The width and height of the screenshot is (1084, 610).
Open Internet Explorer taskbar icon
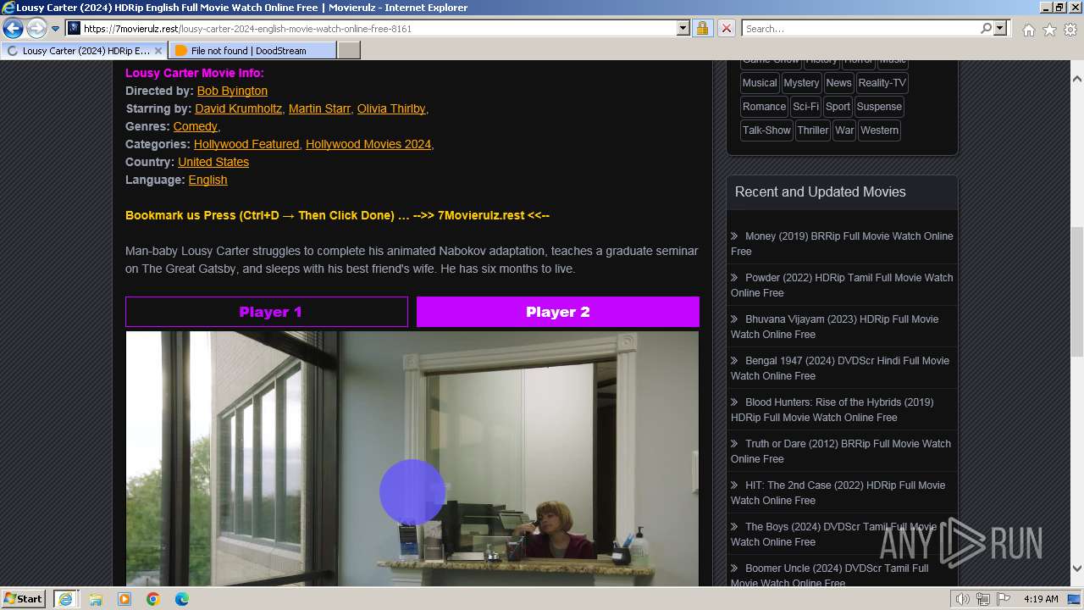pos(65,599)
